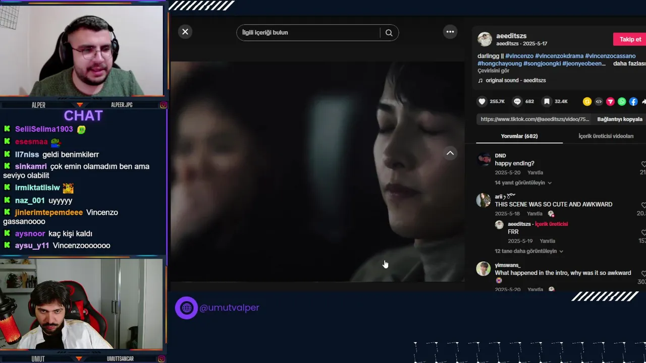
Task: Click the share arrow icon
Action: [x=643, y=101]
